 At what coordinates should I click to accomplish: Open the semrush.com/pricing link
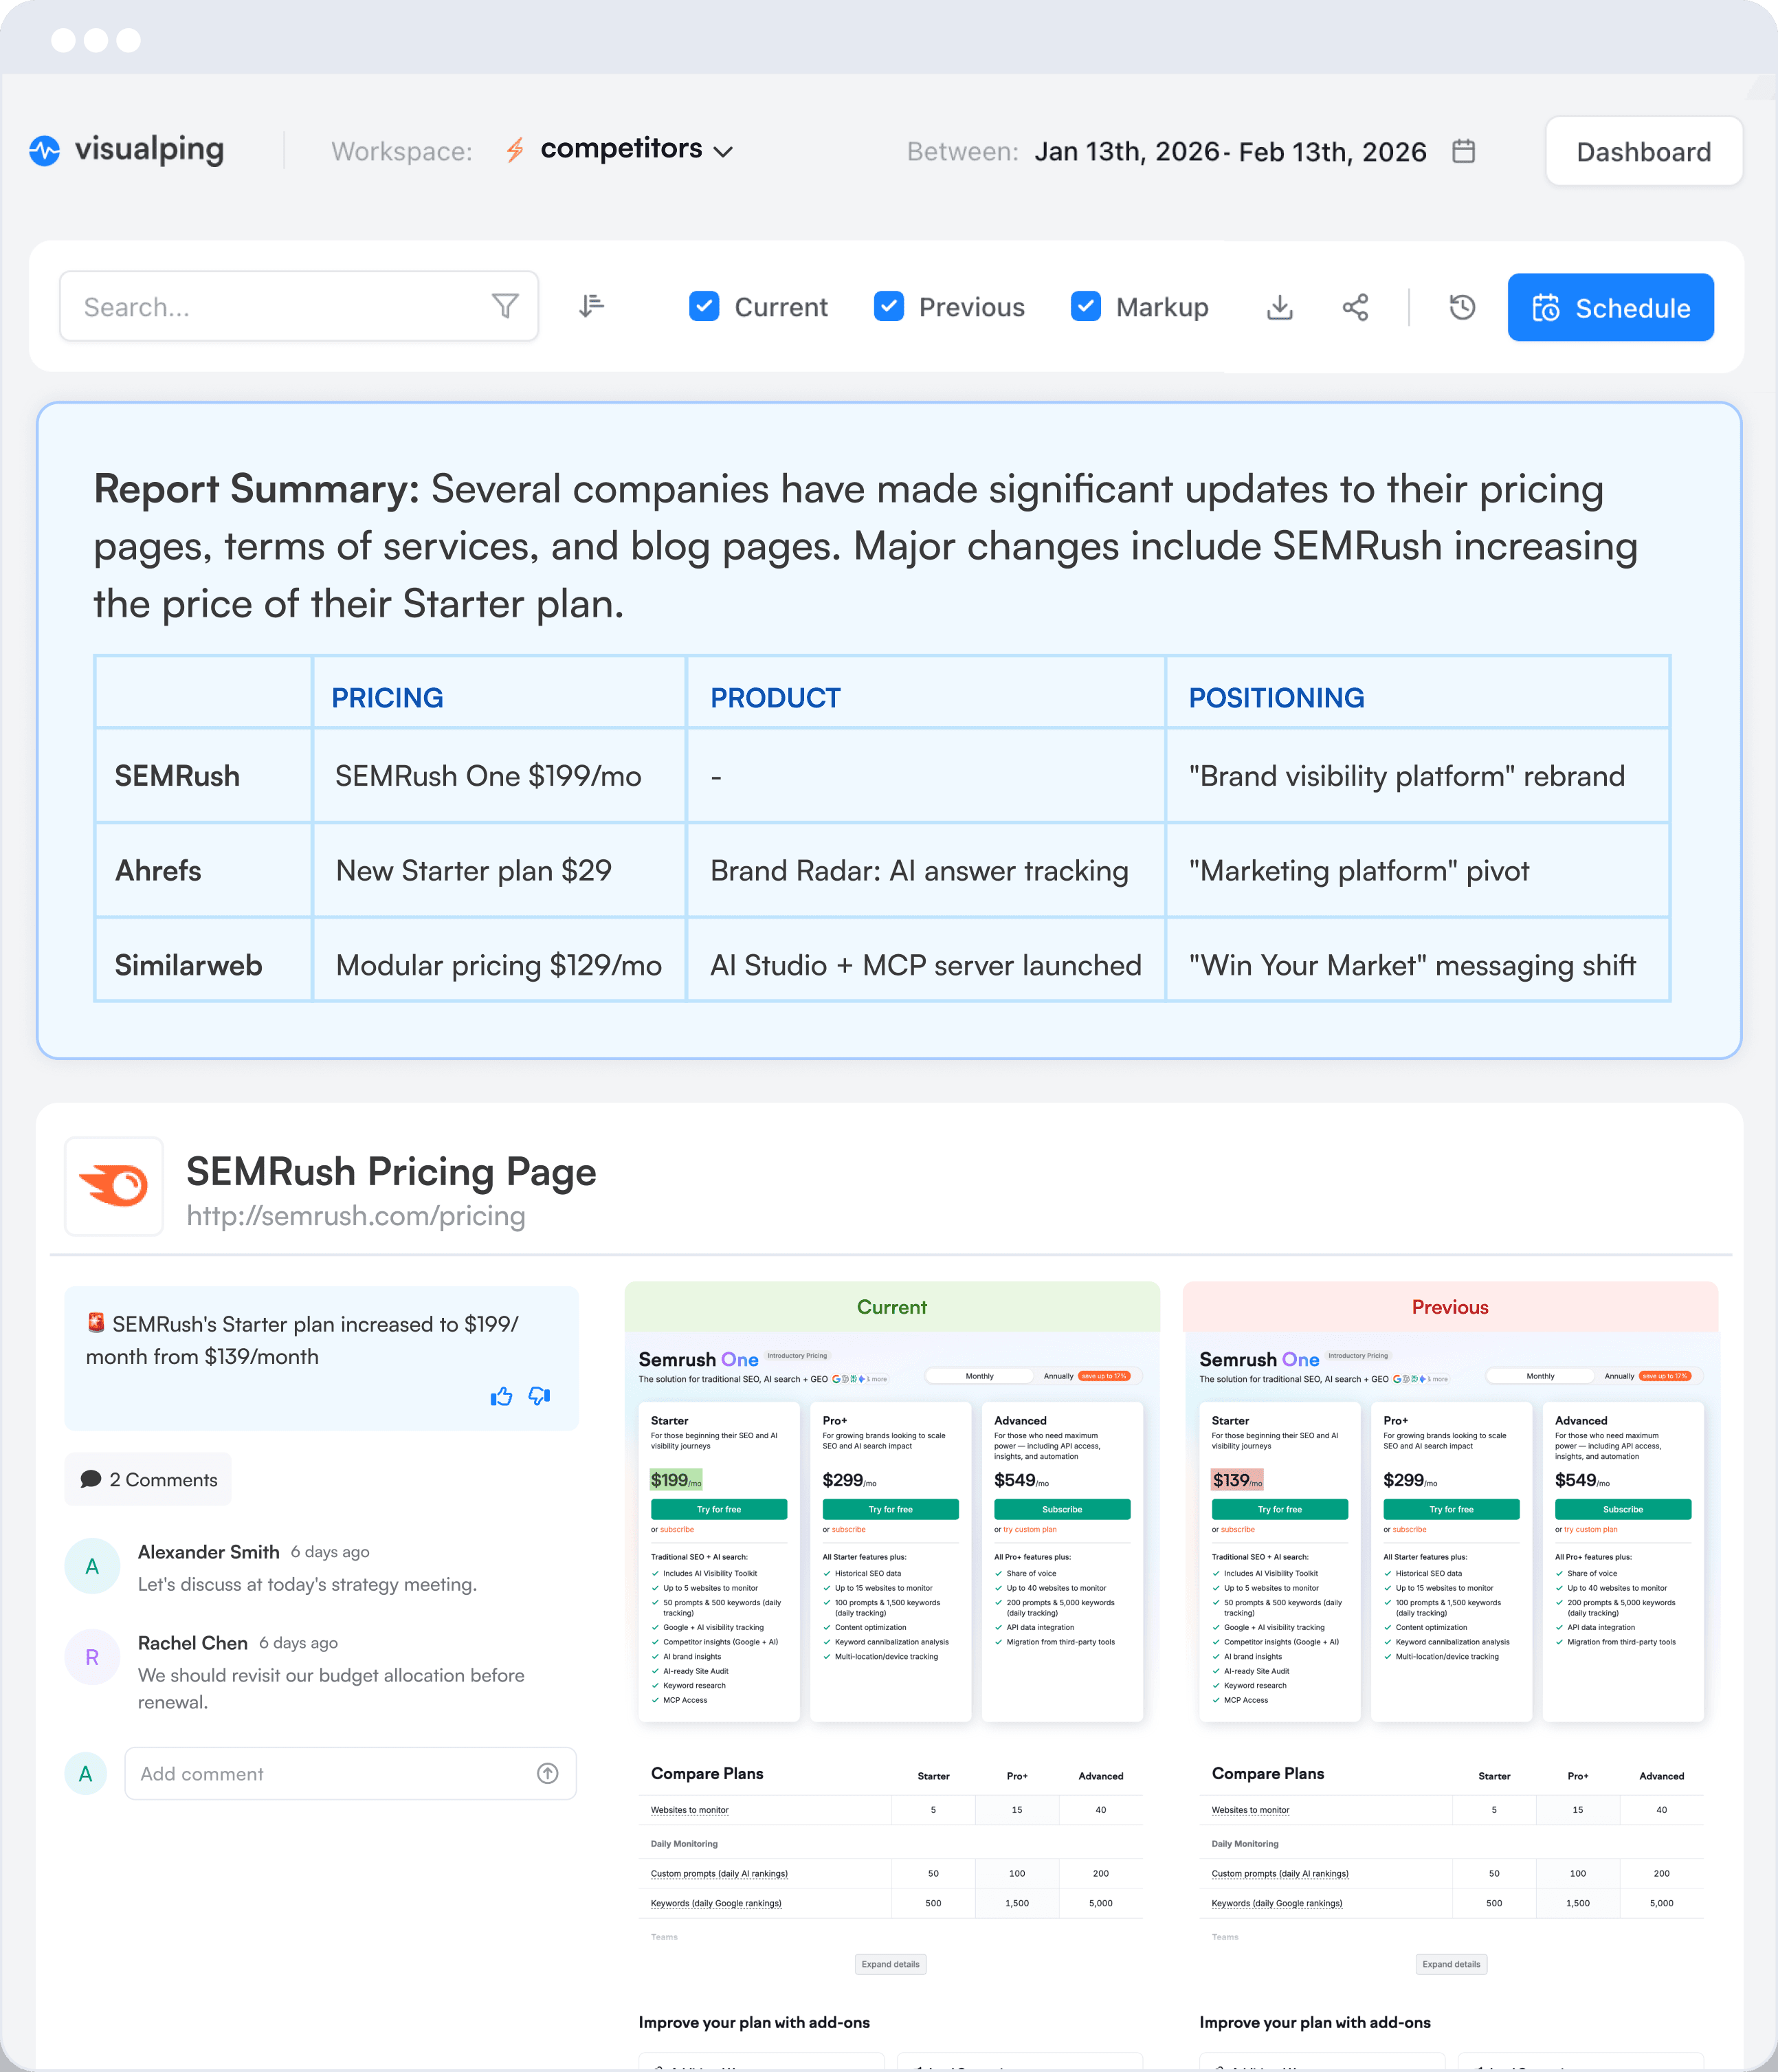click(356, 1216)
